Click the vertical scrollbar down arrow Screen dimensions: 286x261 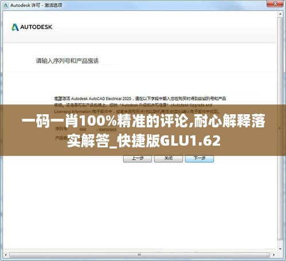[x=280, y=249]
